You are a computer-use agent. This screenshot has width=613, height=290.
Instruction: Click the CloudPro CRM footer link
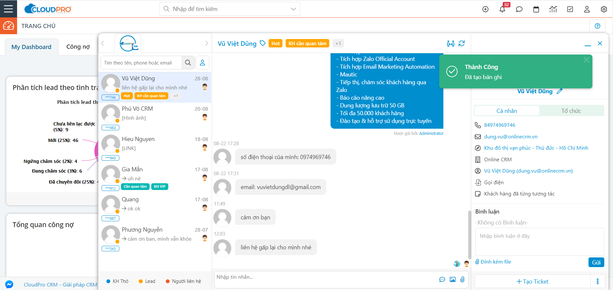click(60, 285)
